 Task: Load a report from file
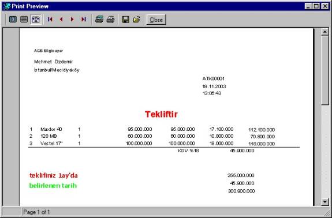(137, 20)
